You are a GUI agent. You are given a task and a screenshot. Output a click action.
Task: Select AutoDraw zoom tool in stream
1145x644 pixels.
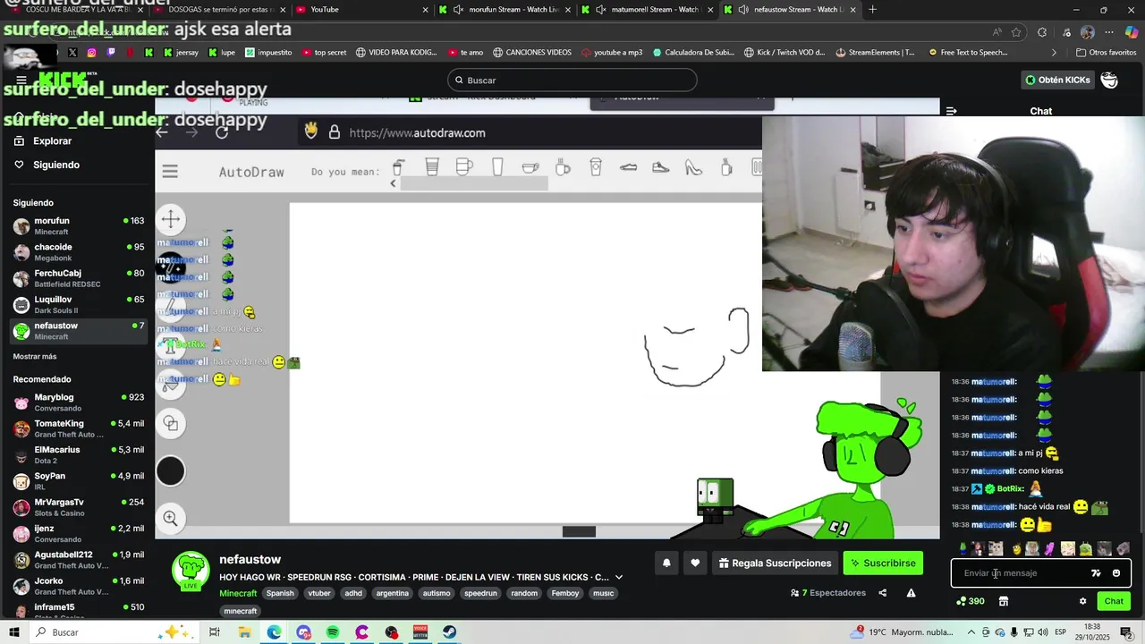click(171, 518)
